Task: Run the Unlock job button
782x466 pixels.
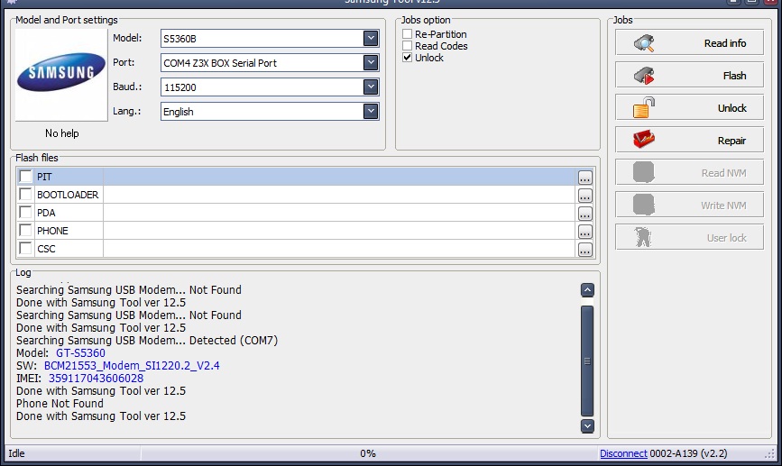Action: 689,107
